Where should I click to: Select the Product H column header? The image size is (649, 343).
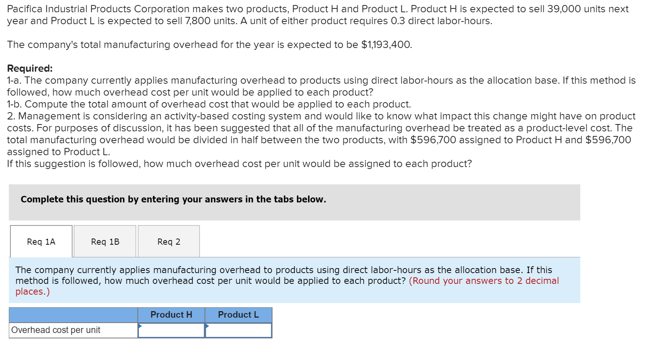click(x=171, y=314)
